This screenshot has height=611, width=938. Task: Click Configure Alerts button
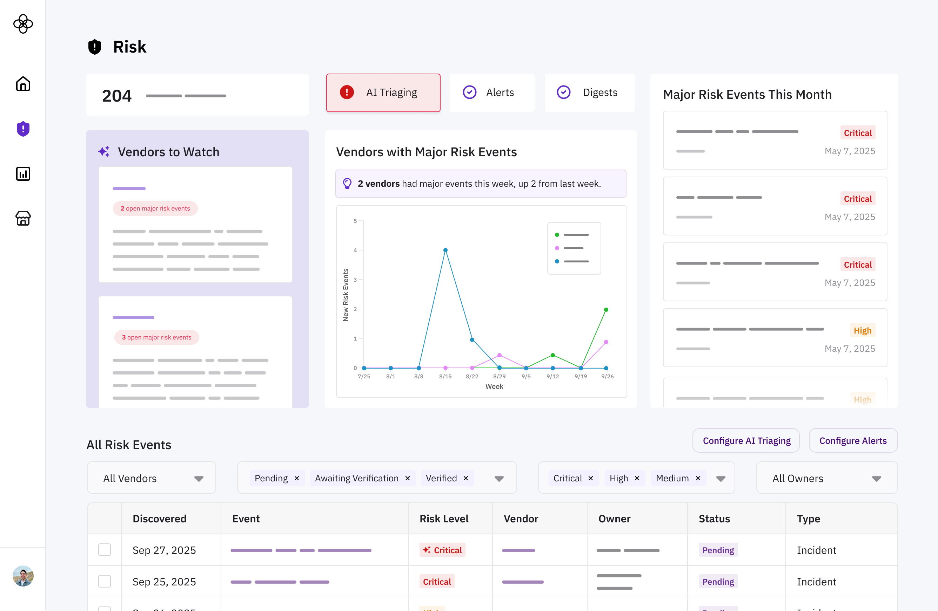click(853, 440)
